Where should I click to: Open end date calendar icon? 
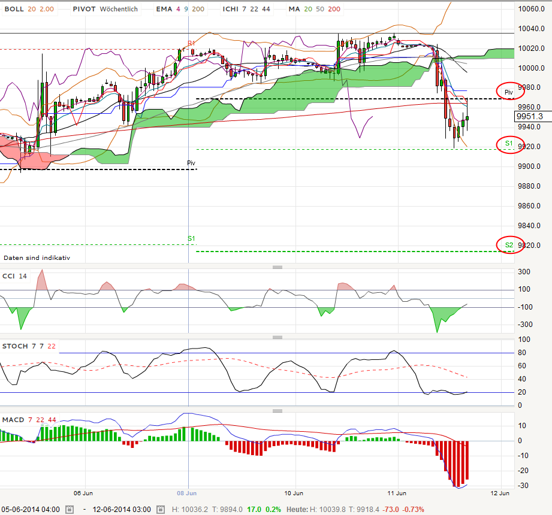(161, 510)
